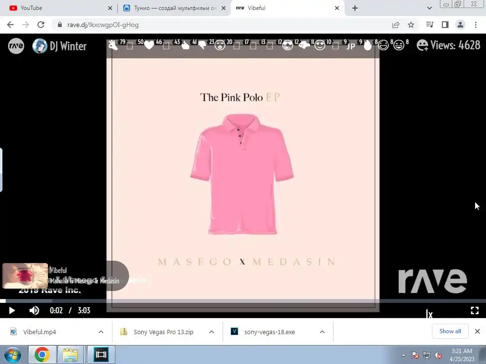Close the YouTube tab
This screenshot has width=486, height=364.
[110, 9]
